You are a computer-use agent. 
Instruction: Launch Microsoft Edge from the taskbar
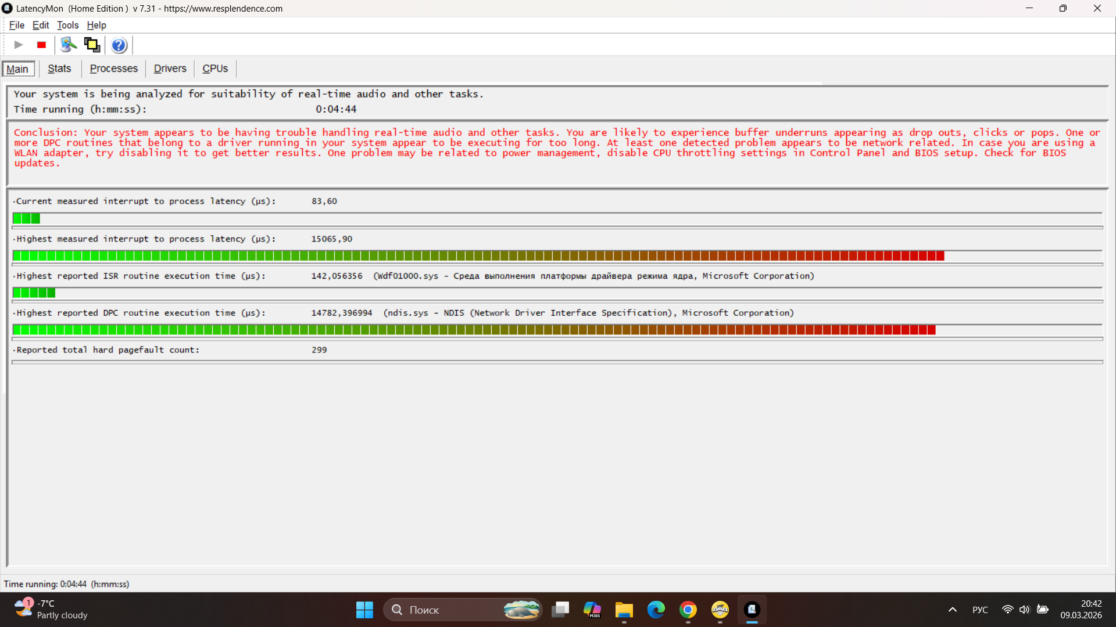[x=656, y=610]
